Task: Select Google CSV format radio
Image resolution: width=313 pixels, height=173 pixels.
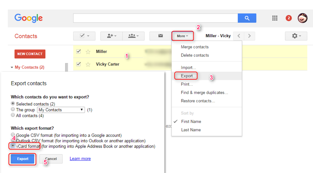Action: tap(13, 135)
